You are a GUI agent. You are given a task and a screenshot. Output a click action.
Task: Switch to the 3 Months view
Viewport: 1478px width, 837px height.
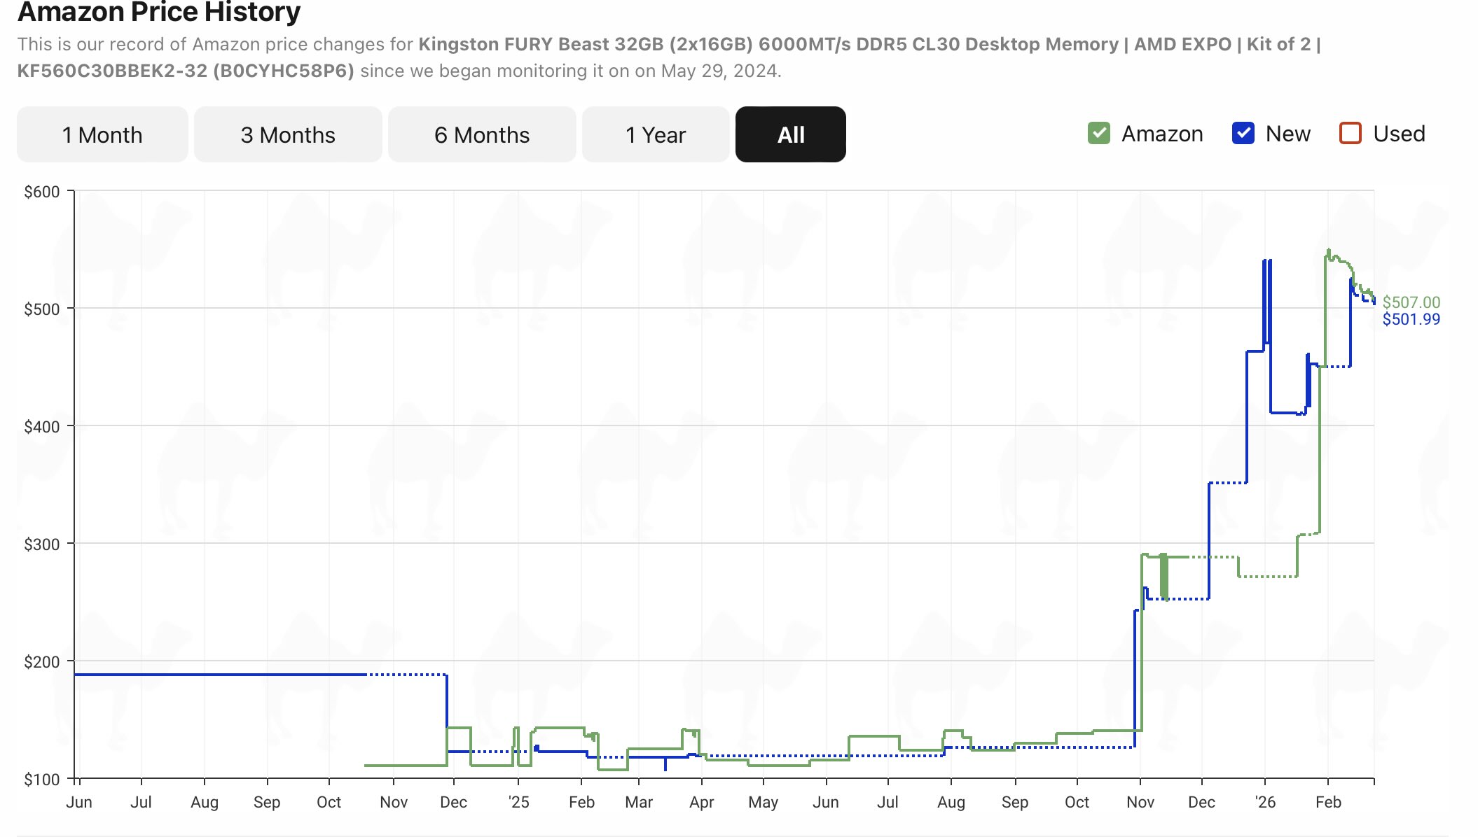pos(288,134)
